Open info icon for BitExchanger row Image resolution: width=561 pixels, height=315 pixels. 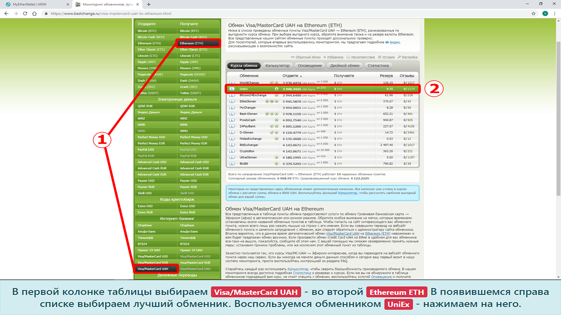tap(232, 145)
